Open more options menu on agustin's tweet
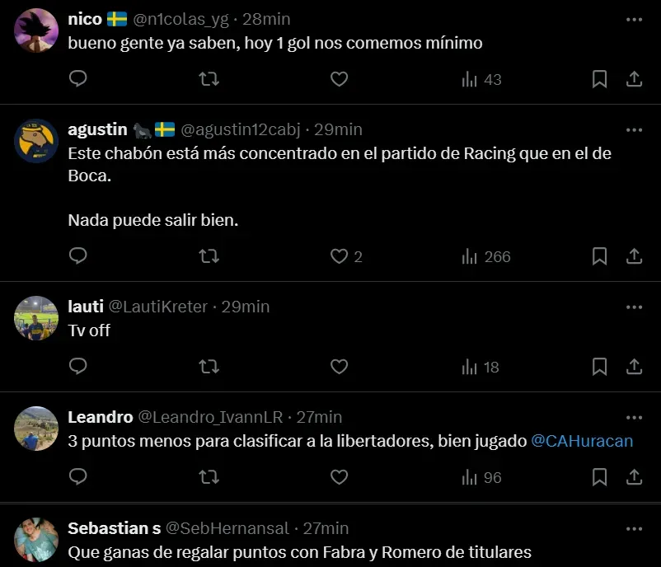This screenshot has height=567, width=661. click(634, 129)
